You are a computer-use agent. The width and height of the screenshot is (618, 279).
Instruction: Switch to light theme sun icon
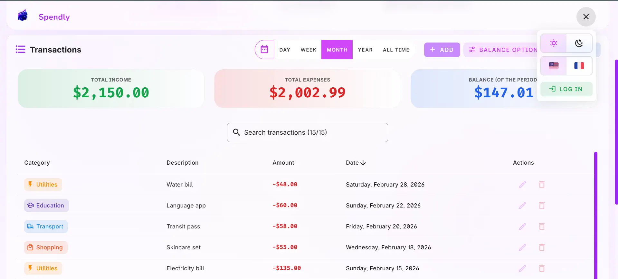click(x=554, y=43)
